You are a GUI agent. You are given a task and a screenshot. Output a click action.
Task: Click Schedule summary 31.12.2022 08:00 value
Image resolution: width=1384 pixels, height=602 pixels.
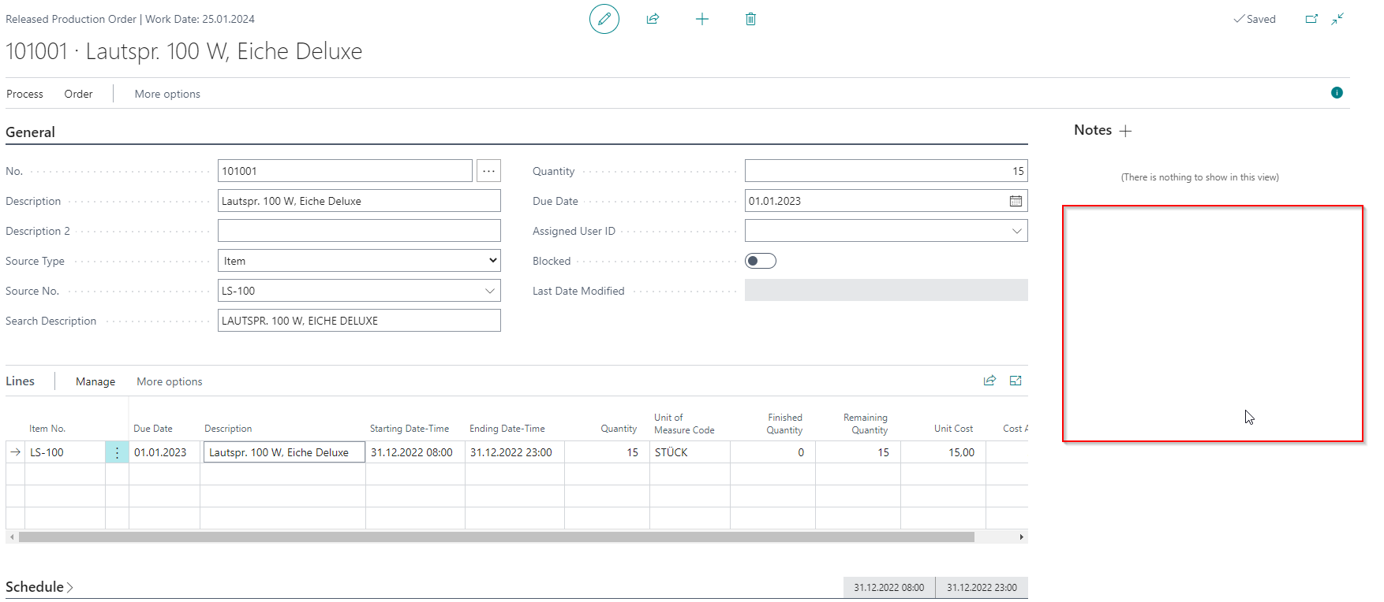click(888, 588)
